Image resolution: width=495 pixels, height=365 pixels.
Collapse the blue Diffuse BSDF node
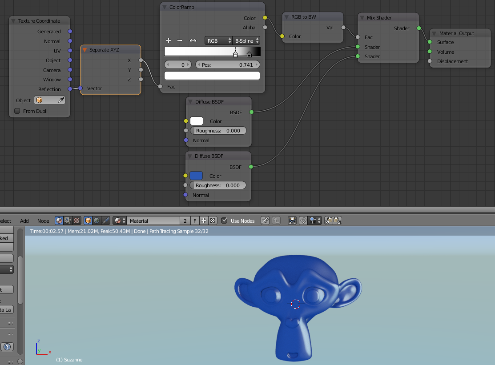point(190,156)
